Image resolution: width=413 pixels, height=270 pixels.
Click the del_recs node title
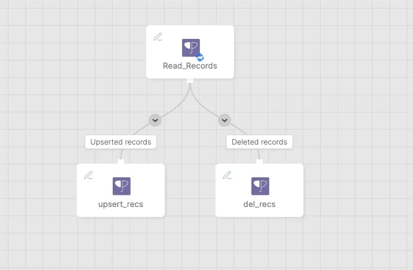tap(259, 205)
